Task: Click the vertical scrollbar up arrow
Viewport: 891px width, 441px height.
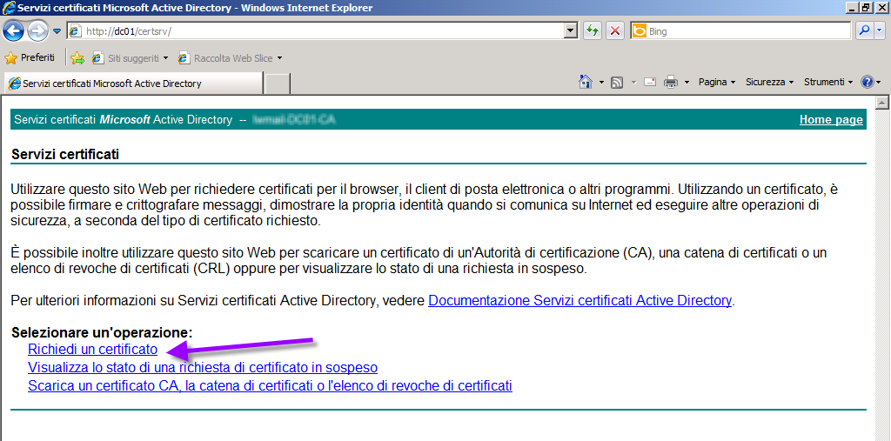Action: 882,103
